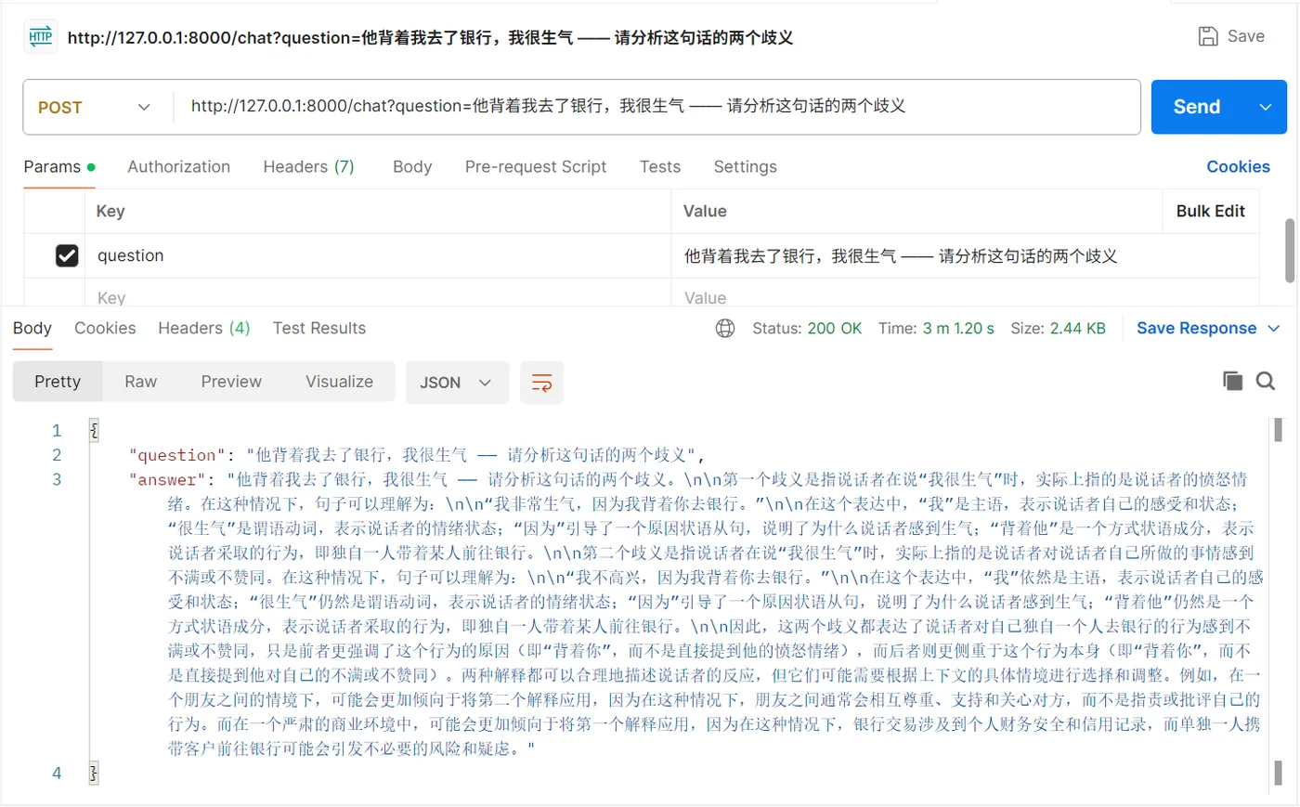Switch to the Visualize view
This screenshot has height=807, width=1300.
(340, 382)
